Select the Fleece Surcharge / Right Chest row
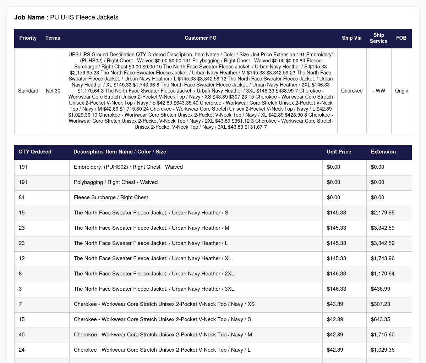The width and height of the screenshot is (426, 363). coord(213,197)
